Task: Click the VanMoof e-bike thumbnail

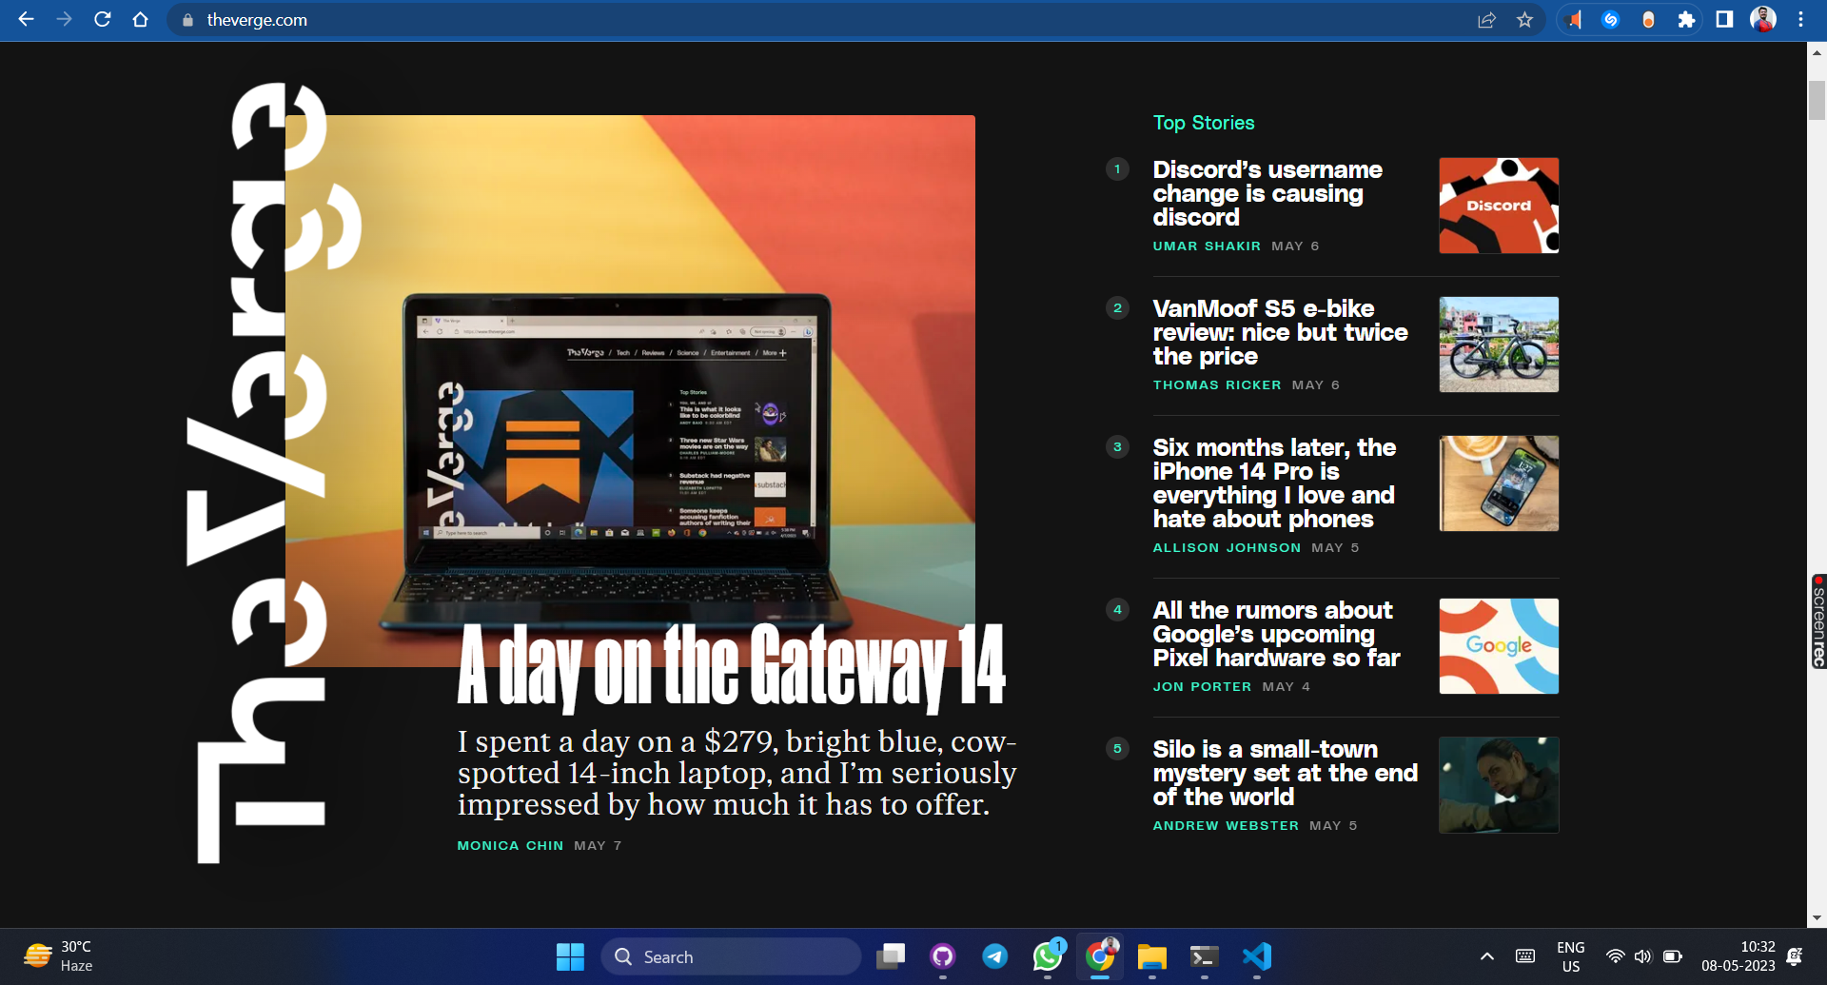Action: (x=1499, y=345)
